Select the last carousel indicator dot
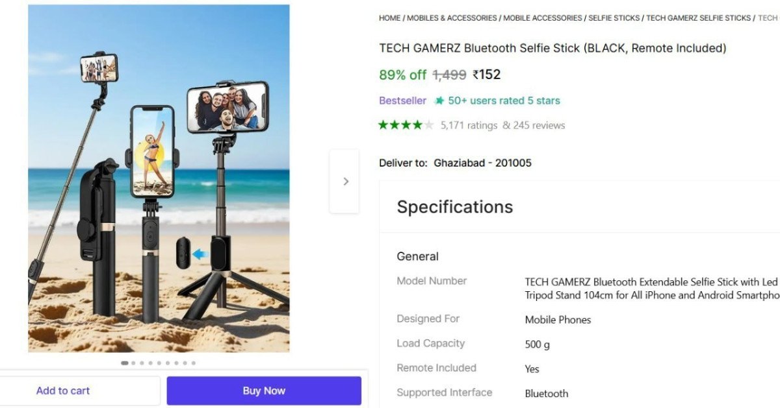The width and height of the screenshot is (780, 408). pos(193,363)
